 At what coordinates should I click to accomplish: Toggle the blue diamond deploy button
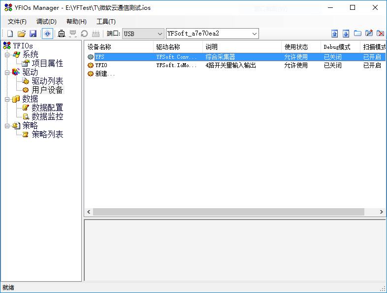(x=47, y=34)
